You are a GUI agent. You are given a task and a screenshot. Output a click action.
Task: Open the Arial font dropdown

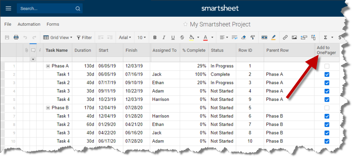click(125, 37)
